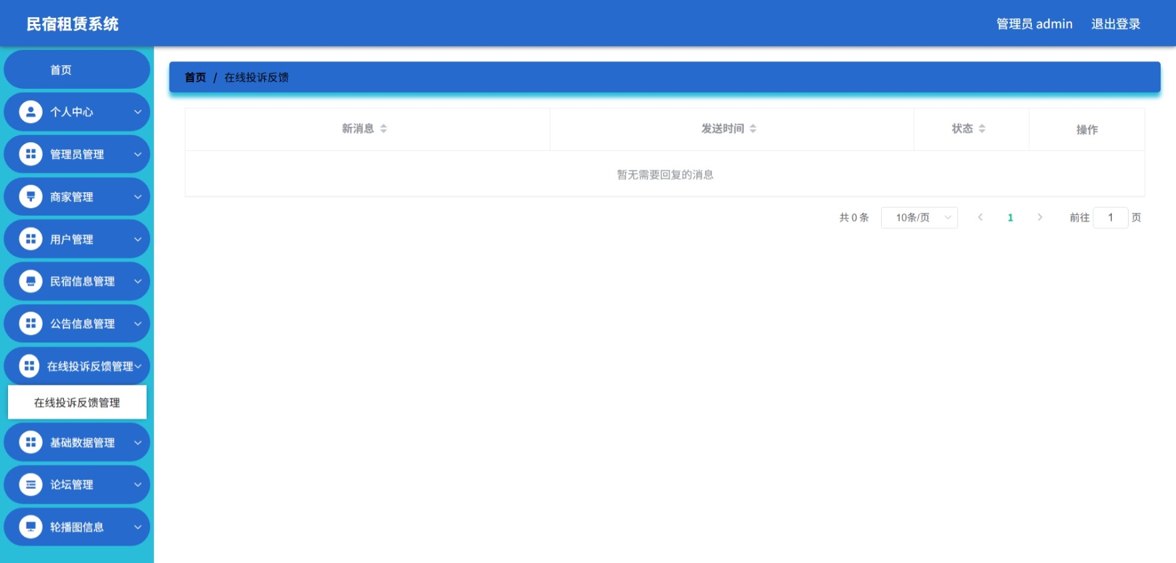Select 在线投诉反馈管理 submenu item
Image resolution: width=1176 pixels, height=563 pixels.
[x=77, y=402]
